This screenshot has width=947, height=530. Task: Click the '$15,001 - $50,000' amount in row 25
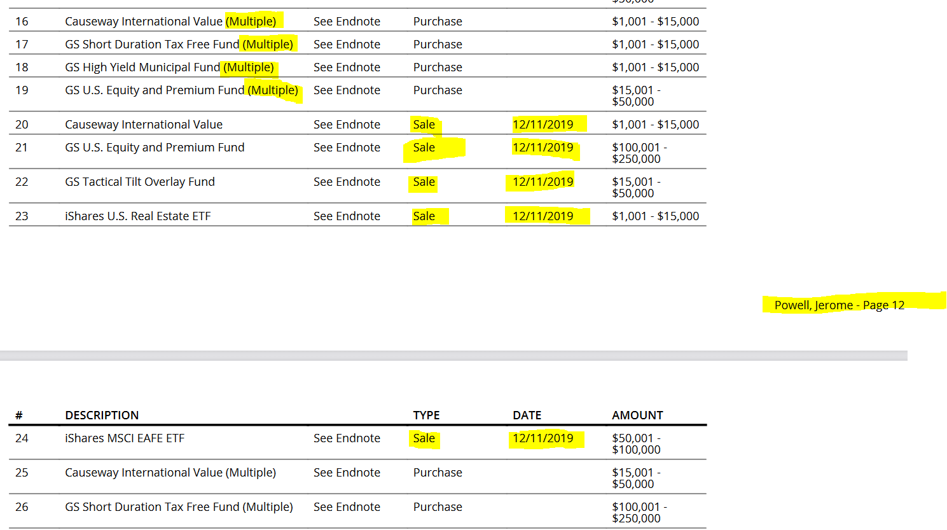636,478
